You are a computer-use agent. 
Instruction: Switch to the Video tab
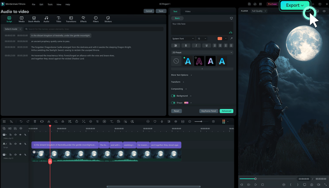188,11
